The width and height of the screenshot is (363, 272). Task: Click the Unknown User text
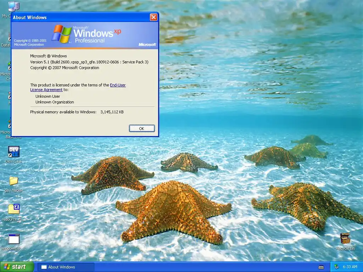(x=48, y=96)
